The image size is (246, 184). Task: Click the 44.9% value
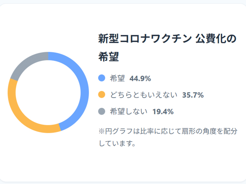tap(140, 78)
